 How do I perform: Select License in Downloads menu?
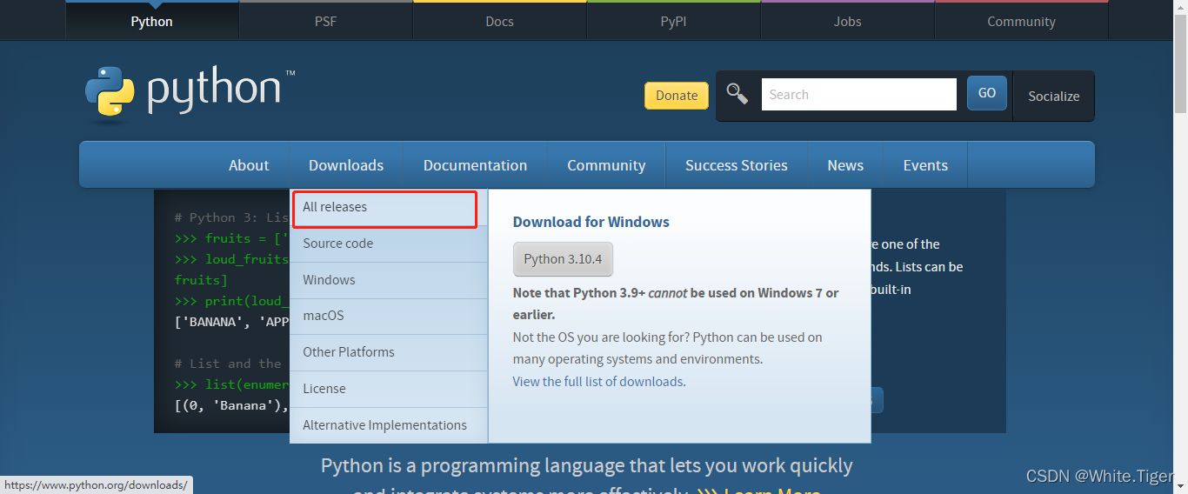pyautogui.click(x=389, y=389)
